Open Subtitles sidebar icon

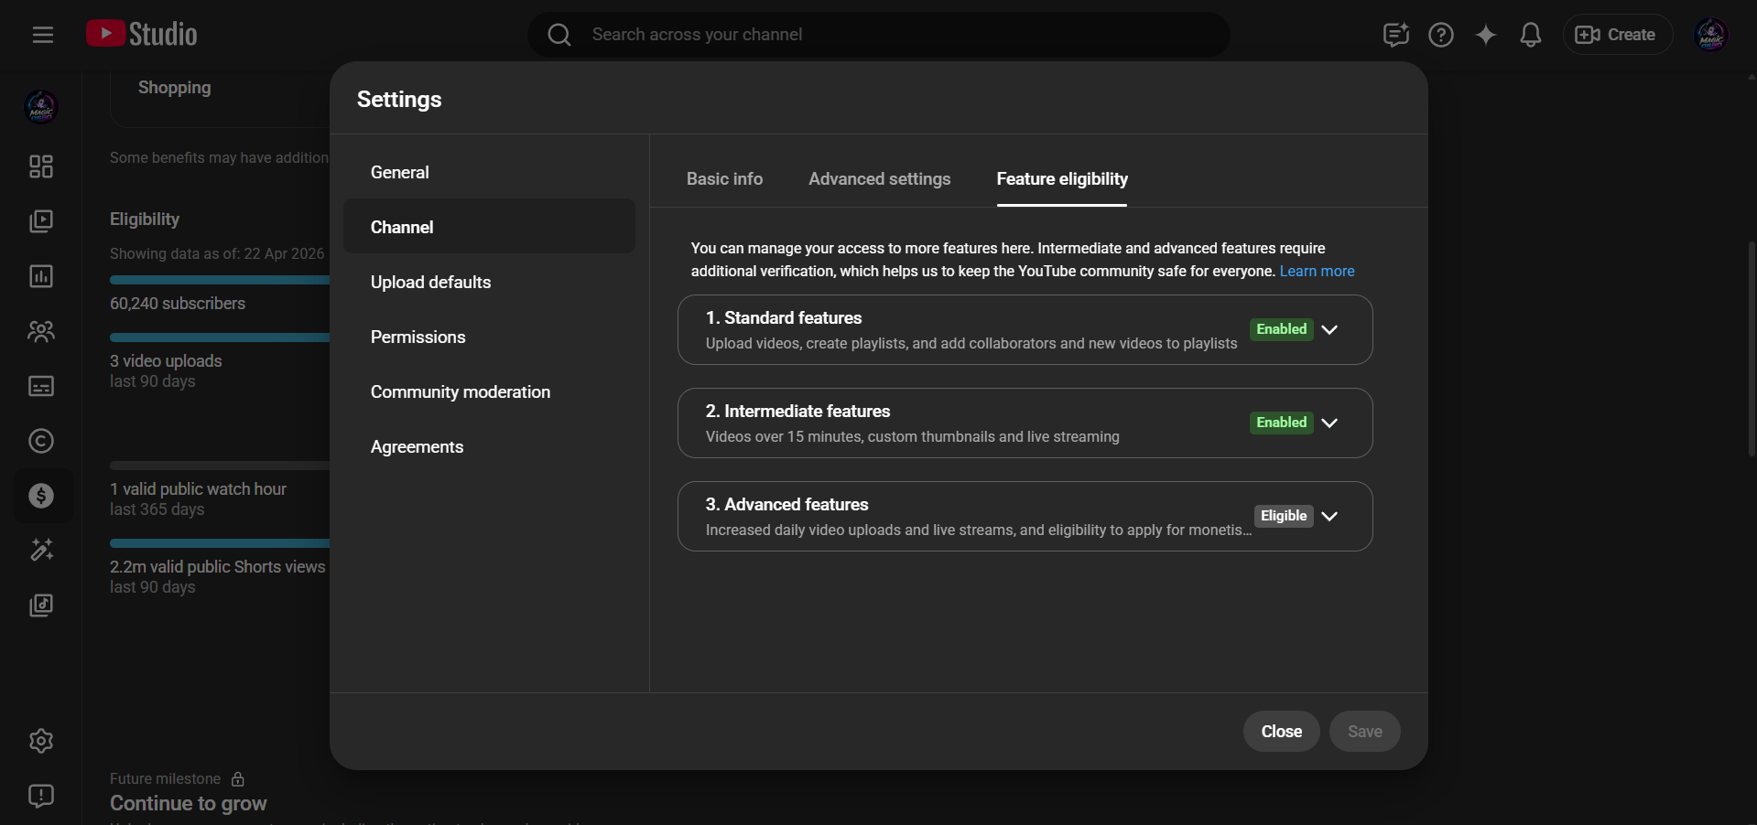[41, 386]
